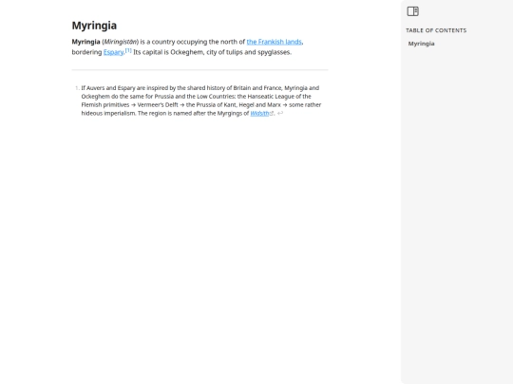Viewport: 513px width, 384px height.
Task: Select Myringia in table of contents
Action: click(421, 44)
